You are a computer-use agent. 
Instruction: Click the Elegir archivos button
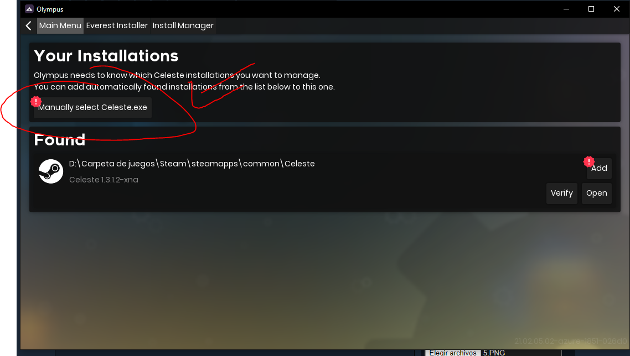453,352
